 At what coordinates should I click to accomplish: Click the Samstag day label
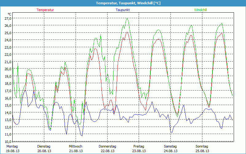coord(170,147)
